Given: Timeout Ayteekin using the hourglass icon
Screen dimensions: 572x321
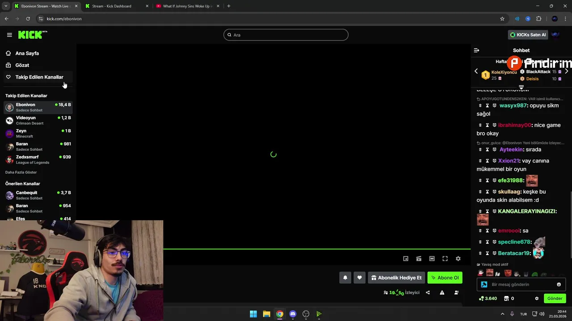Looking at the screenshot, I should [x=488, y=149].
